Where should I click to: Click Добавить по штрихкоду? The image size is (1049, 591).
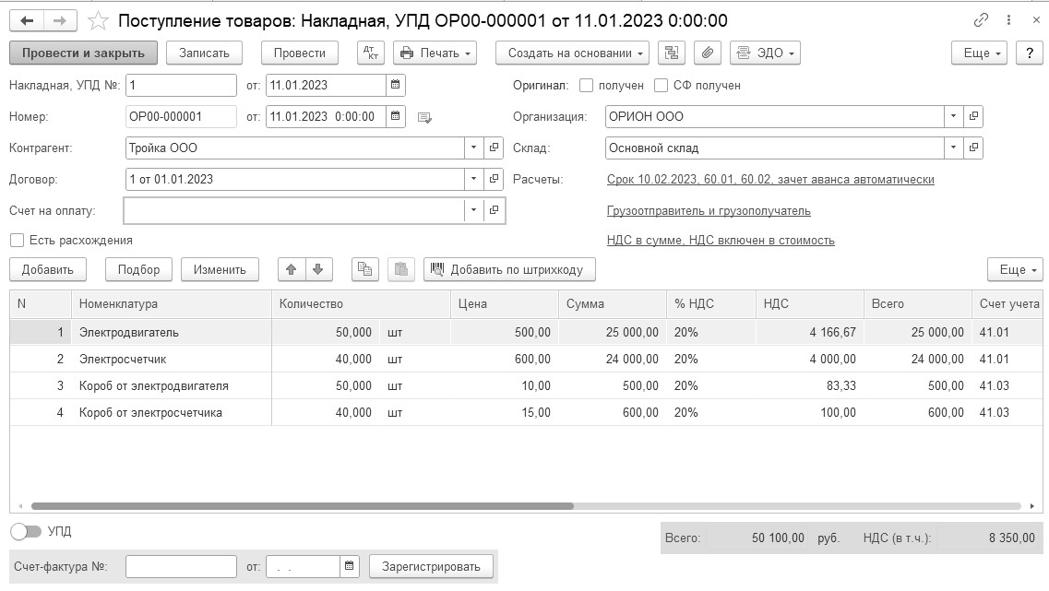510,269
